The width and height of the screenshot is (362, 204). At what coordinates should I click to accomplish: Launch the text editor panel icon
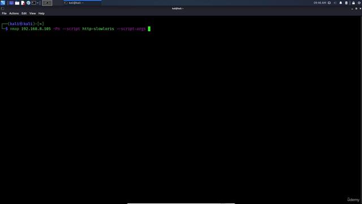click(23, 3)
